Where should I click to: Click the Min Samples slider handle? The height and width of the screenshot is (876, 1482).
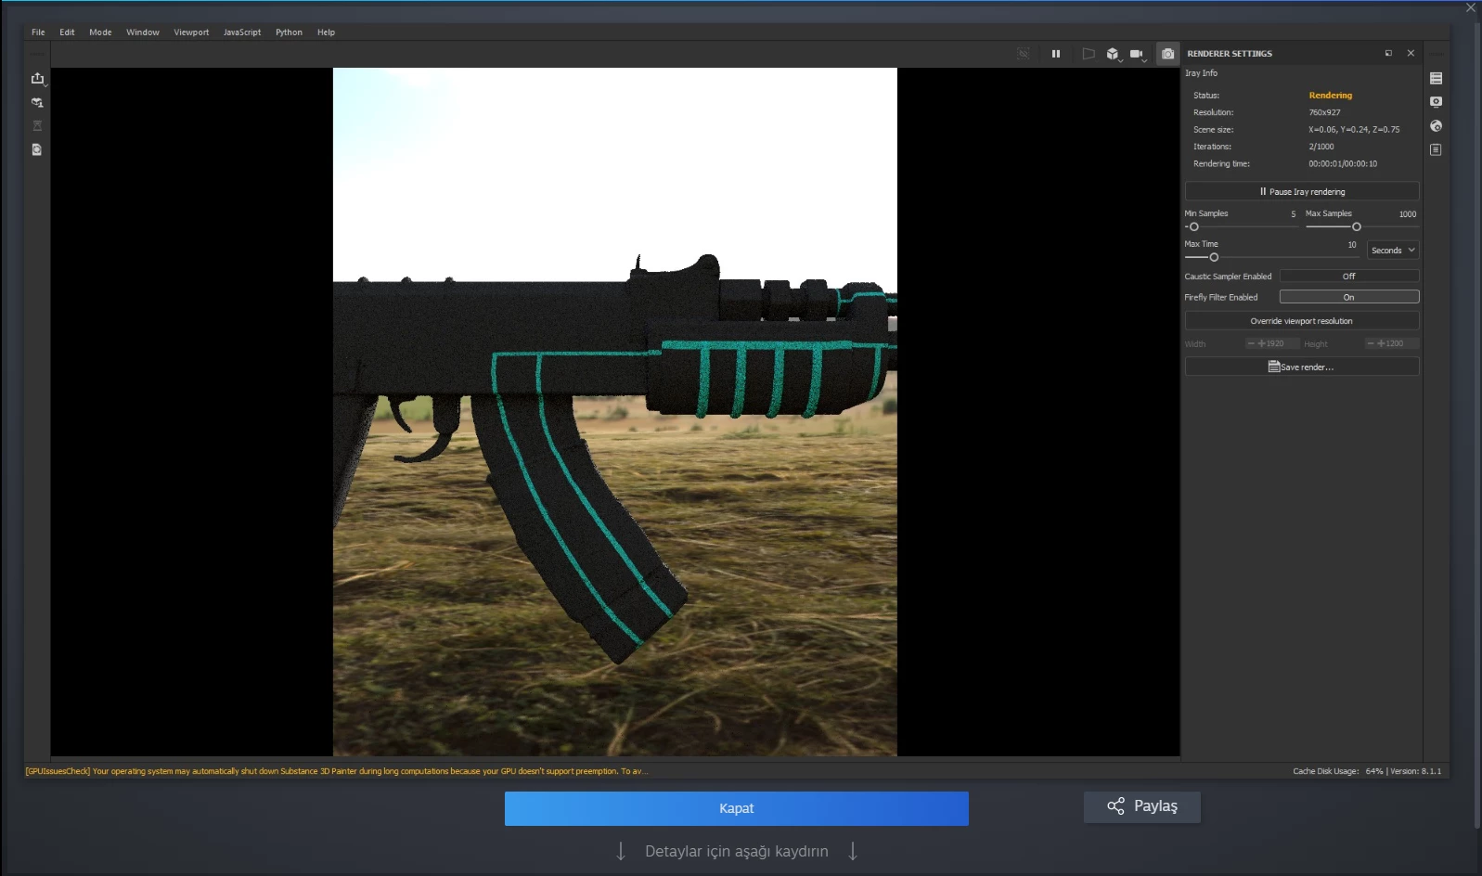(1194, 227)
